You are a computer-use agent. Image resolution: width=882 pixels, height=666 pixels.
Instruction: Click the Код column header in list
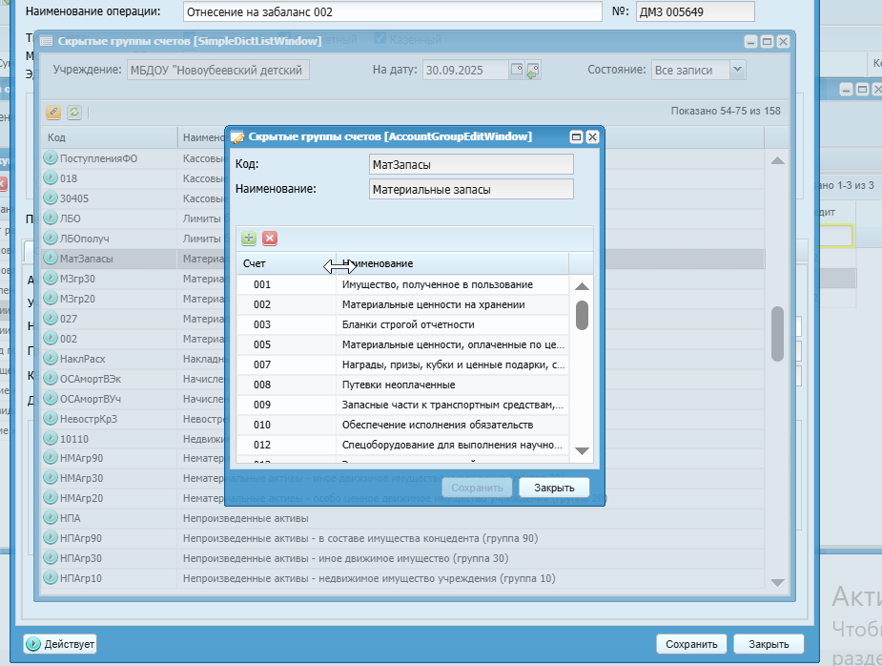click(x=110, y=137)
